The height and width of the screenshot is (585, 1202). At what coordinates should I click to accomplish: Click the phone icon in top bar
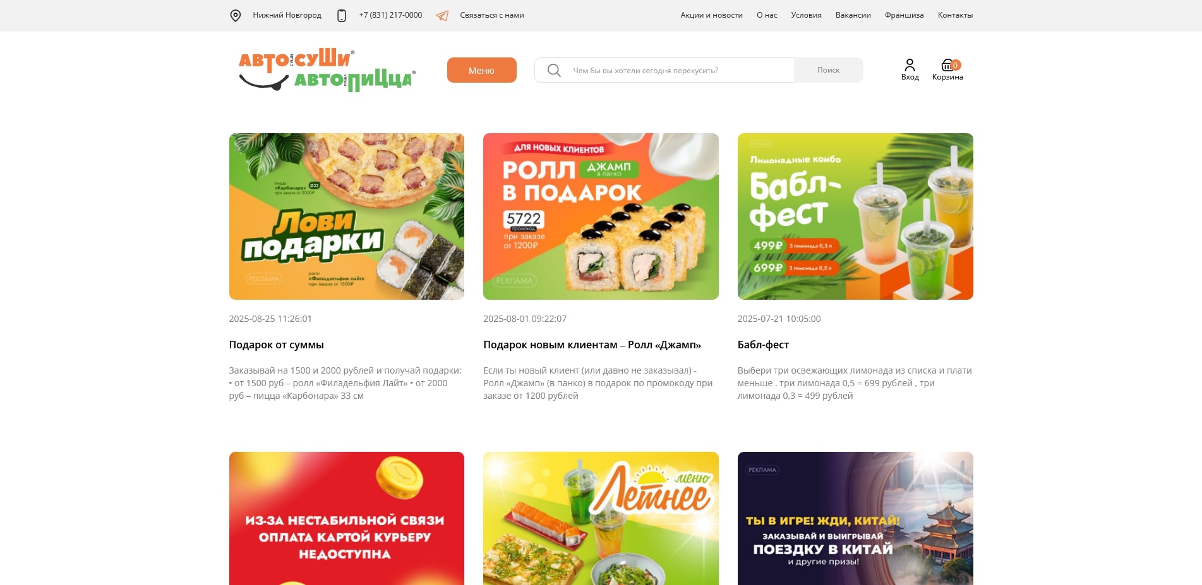tap(342, 16)
